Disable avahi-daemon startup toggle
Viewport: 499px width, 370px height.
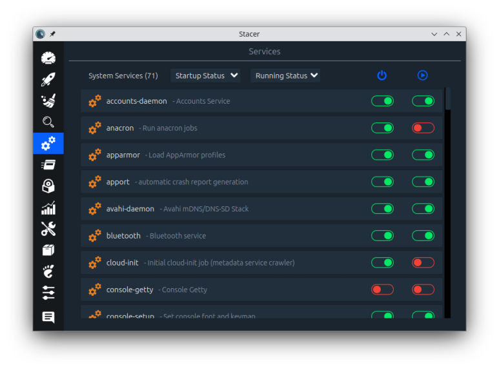pos(382,209)
